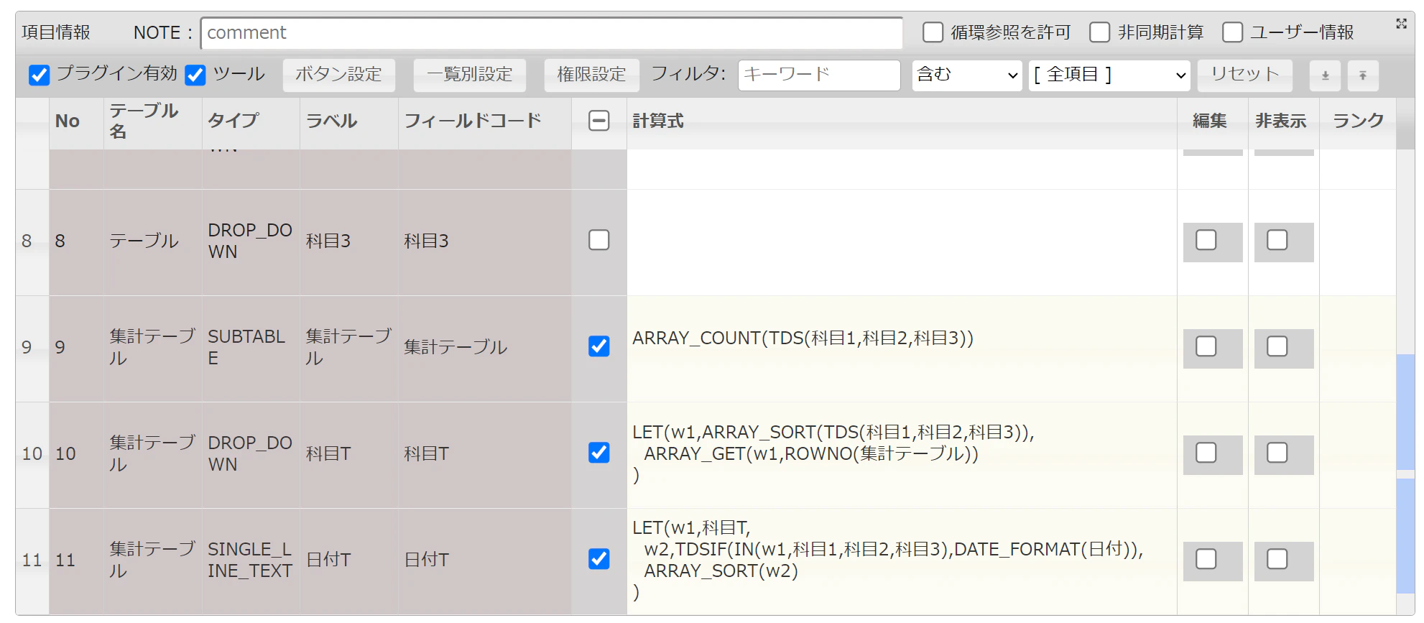Open the [ 全項目 ] filter target dropdown

(1109, 75)
